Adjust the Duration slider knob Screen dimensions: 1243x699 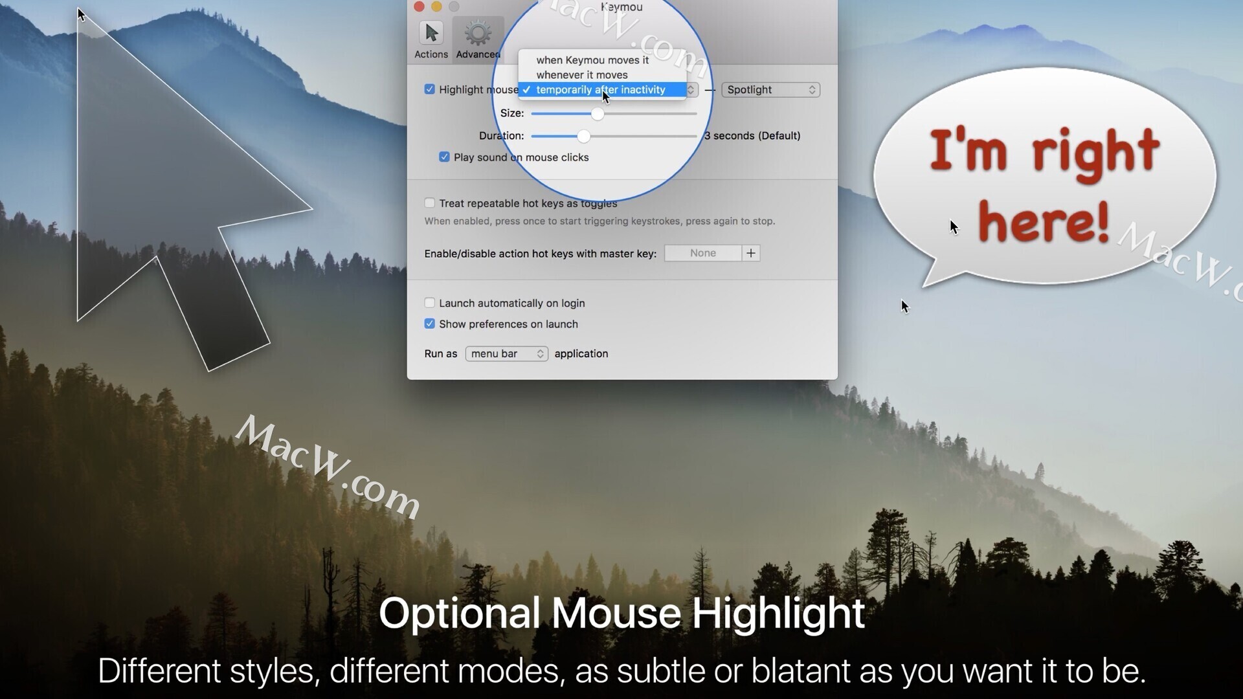pos(584,136)
